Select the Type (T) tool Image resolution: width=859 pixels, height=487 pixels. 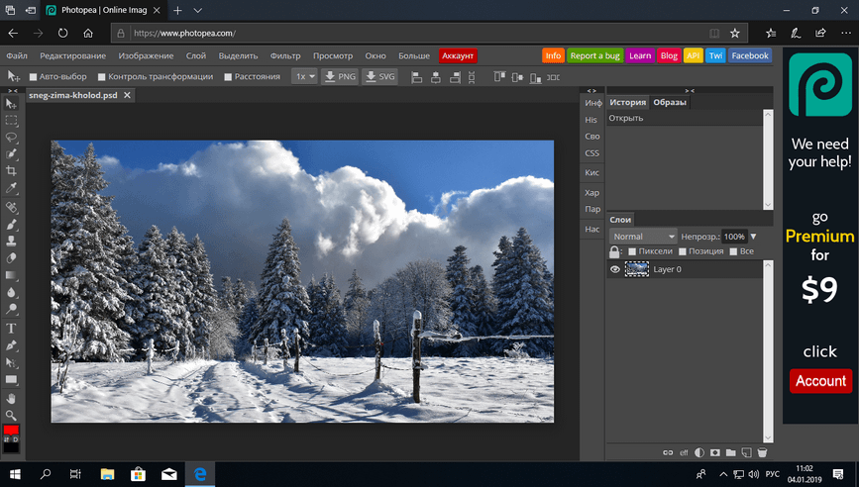click(11, 329)
